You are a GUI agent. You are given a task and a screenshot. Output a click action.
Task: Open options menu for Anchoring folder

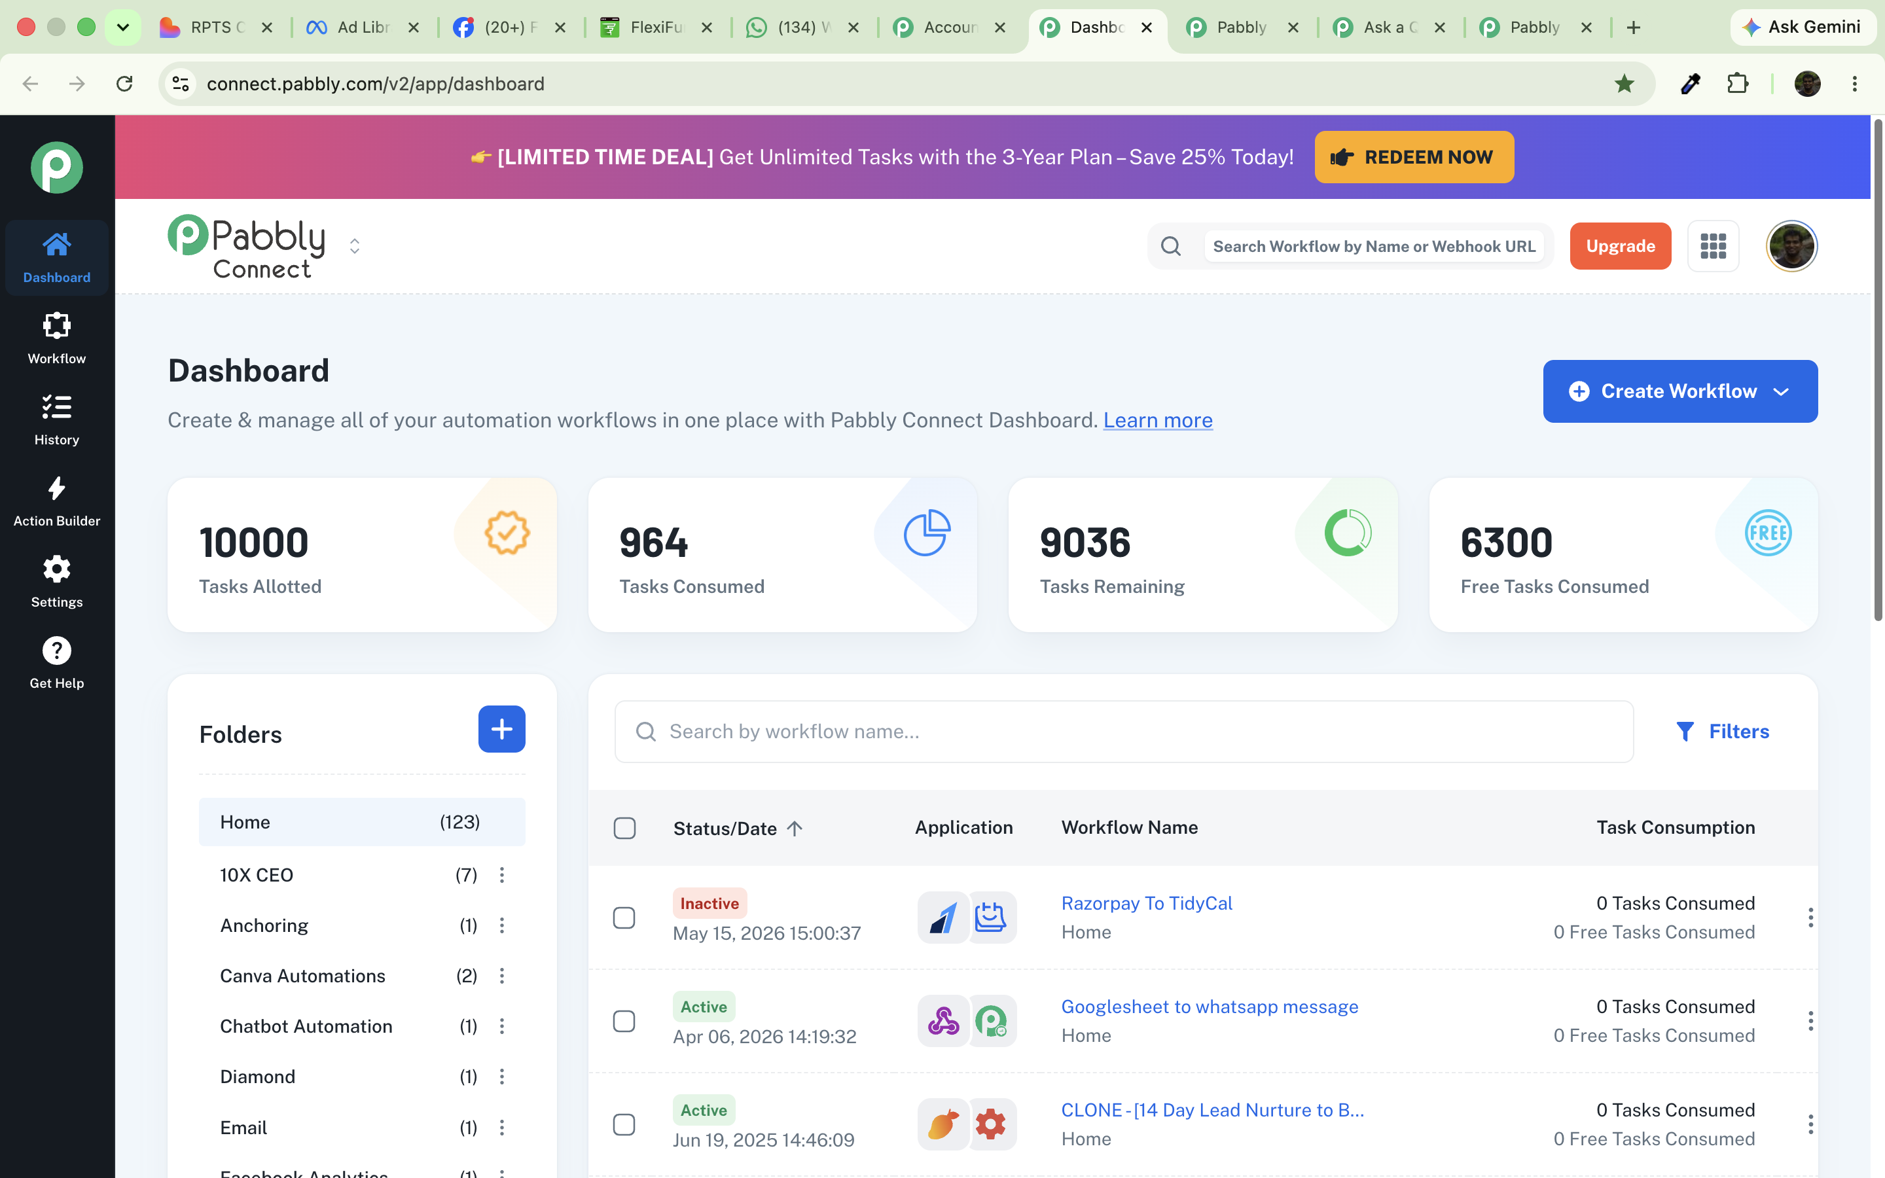pyautogui.click(x=501, y=925)
